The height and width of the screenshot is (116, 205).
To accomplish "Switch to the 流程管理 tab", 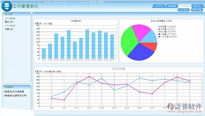I will [x=172, y=6].
